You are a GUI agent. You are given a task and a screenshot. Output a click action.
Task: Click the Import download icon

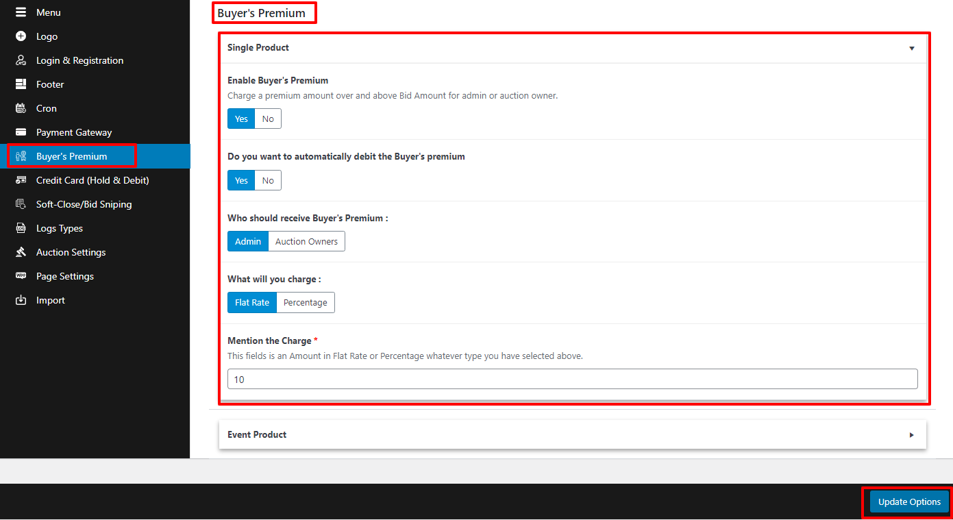21,300
